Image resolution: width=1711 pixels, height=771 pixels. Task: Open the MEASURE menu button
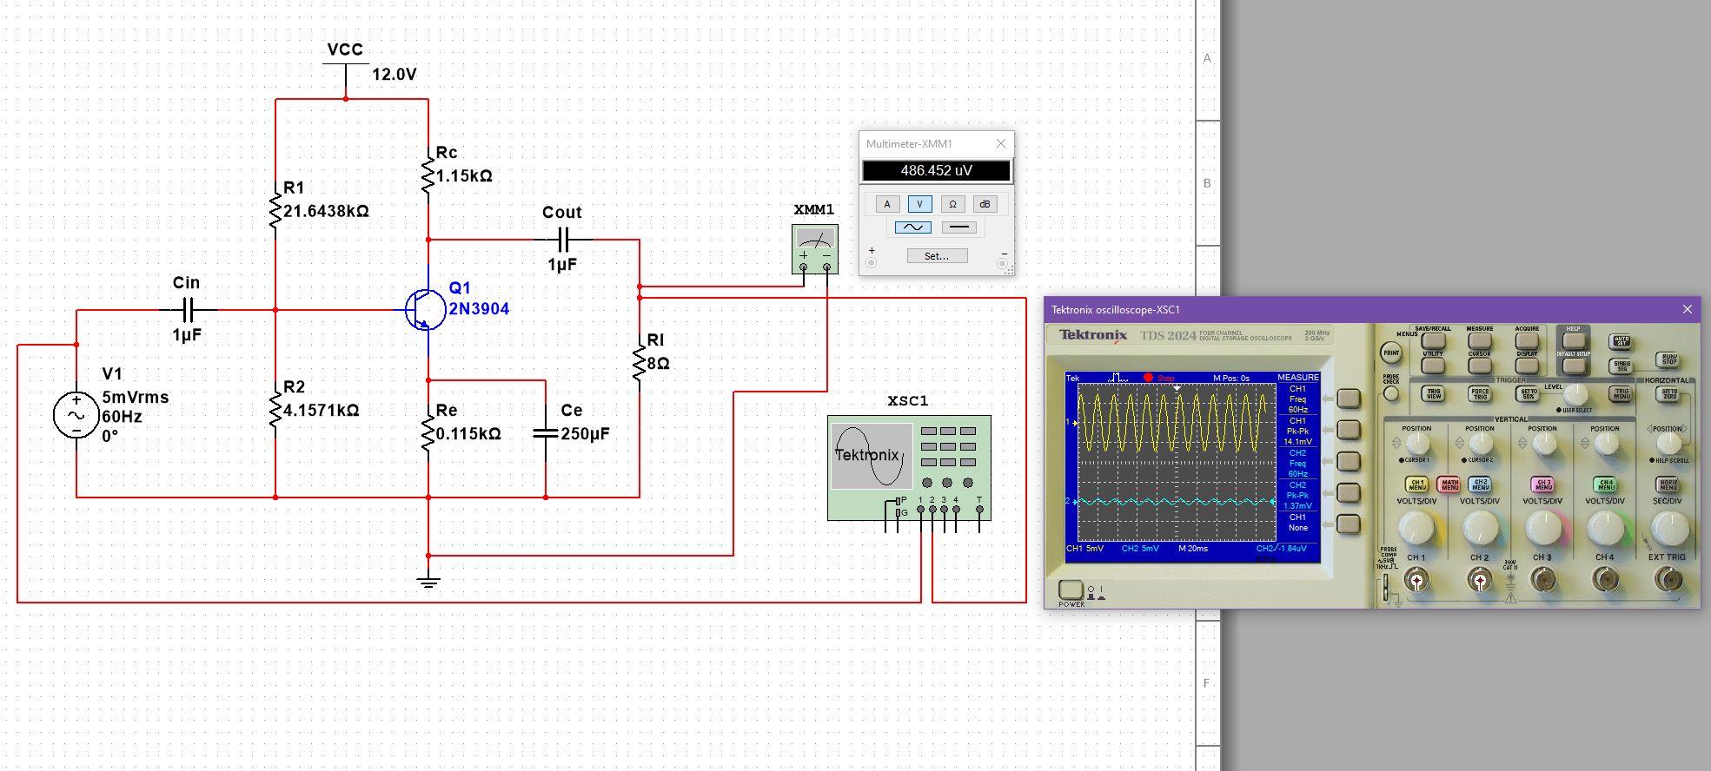[1480, 340]
